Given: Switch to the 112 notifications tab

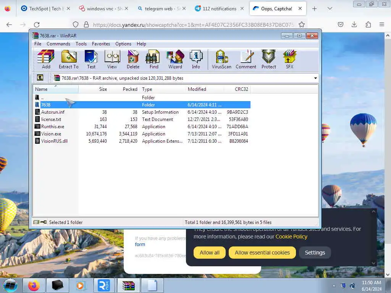Looking at the screenshot, I should 220,9.
